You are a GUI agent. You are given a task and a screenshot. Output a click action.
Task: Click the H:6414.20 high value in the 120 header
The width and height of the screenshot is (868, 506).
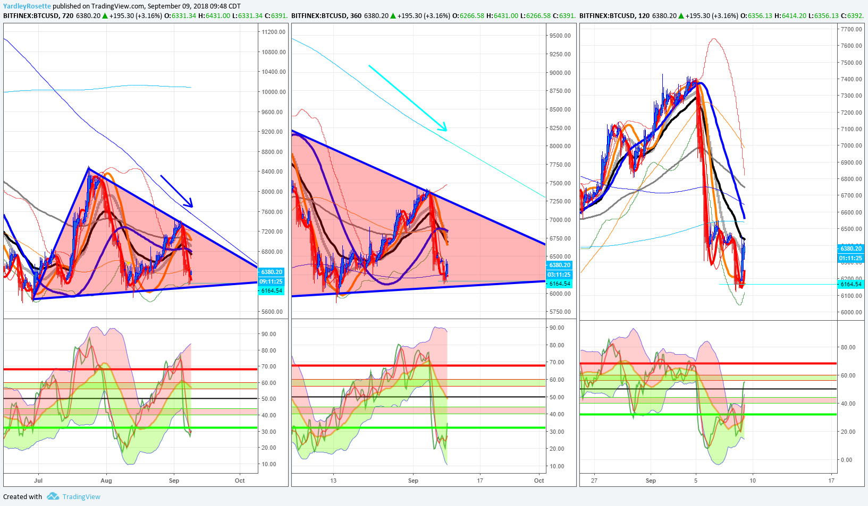tap(790, 15)
